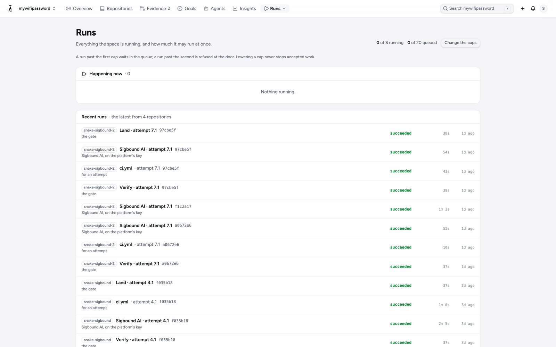Click the 1m 3s duration value

444,209
